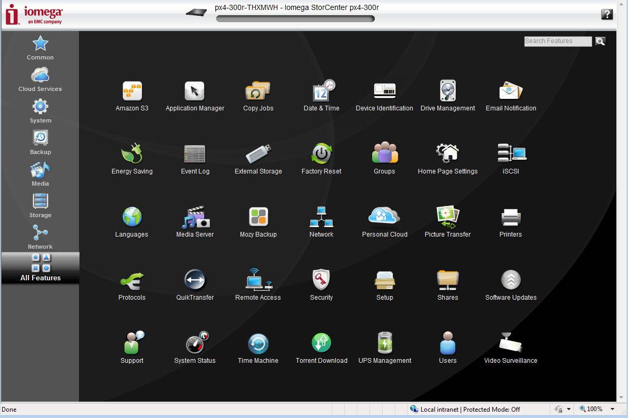Open Drive Management

point(447,96)
